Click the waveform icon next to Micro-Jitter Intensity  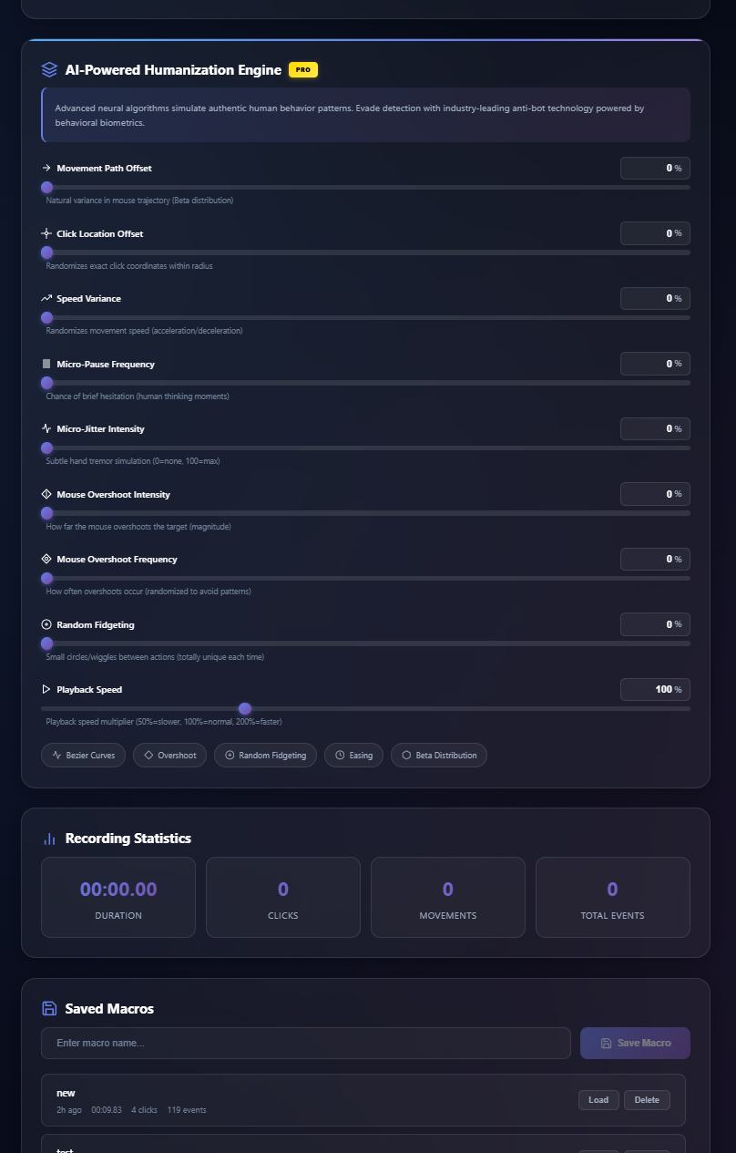point(46,428)
